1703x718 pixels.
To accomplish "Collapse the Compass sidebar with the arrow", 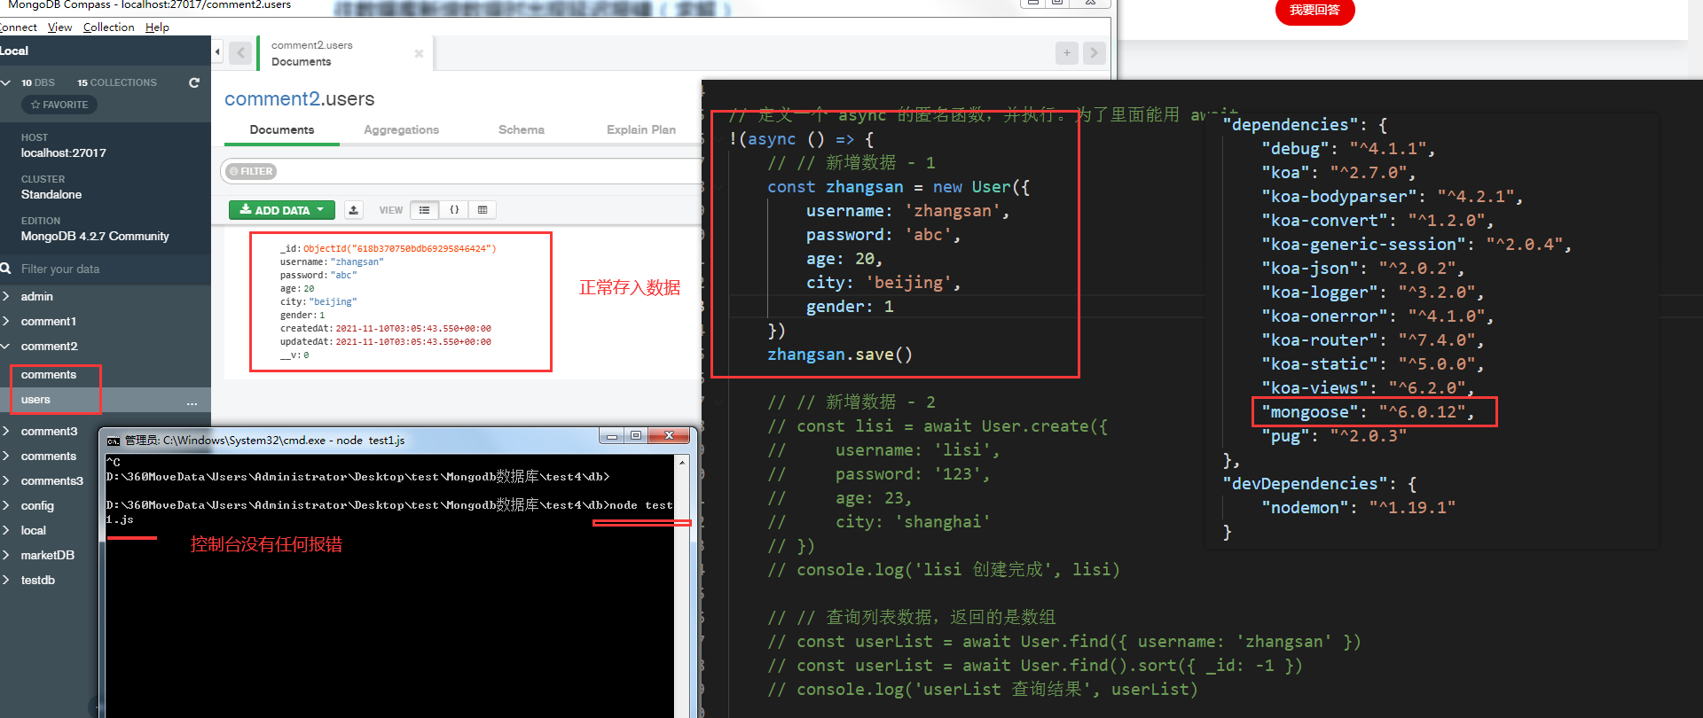I will [217, 51].
